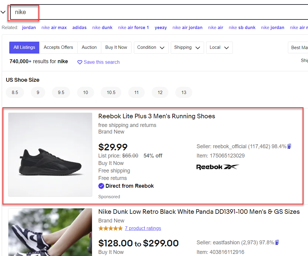Select US shoe size 10.5 chip
308x256 pixels.
point(111,93)
